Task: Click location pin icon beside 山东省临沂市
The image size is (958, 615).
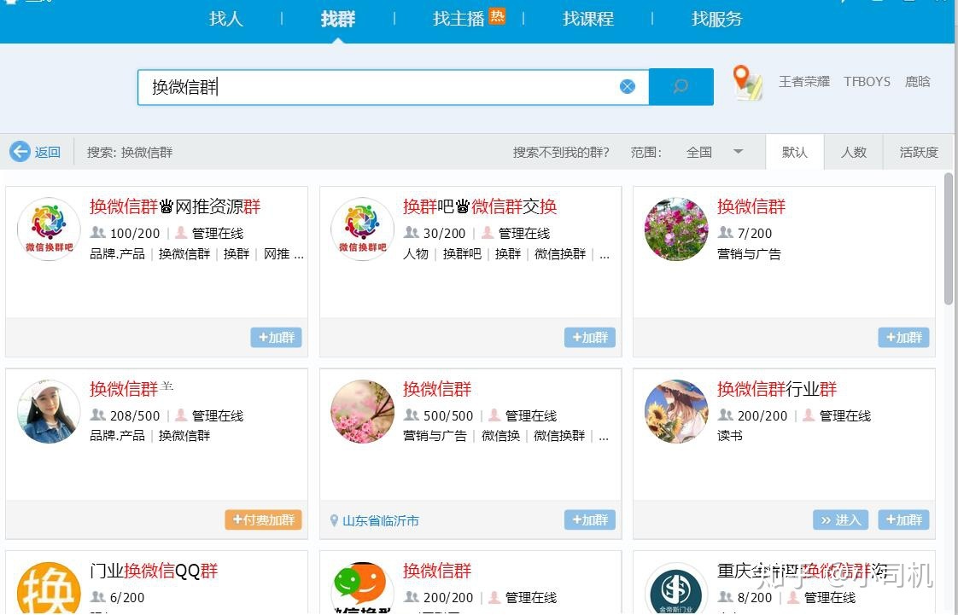Action: 334,520
